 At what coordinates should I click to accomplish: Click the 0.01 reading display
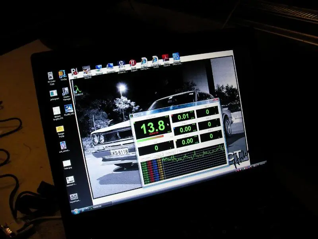click(183, 117)
